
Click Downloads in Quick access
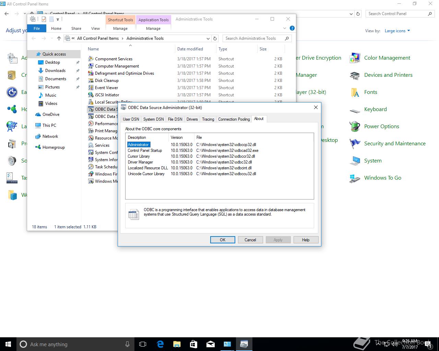pyautogui.click(x=55, y=71)
